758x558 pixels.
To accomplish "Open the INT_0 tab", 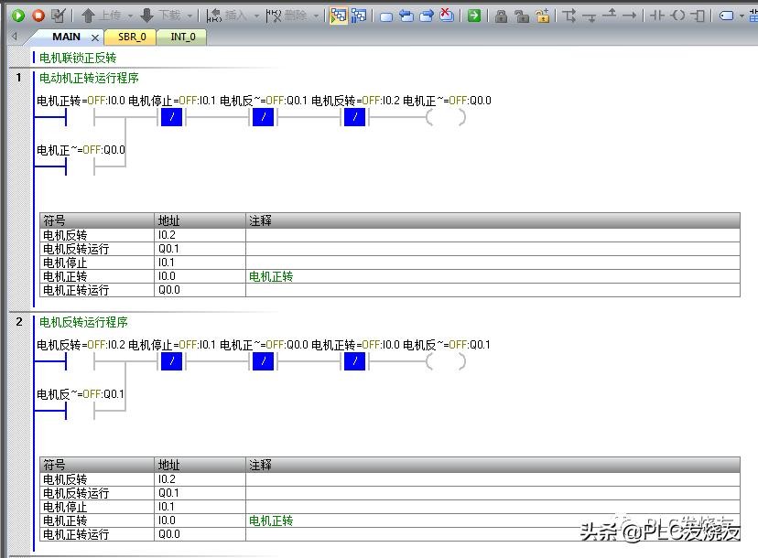I will pos(182,38).
